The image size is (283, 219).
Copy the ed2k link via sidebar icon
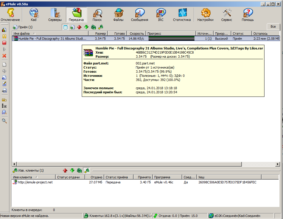(4, 90)
